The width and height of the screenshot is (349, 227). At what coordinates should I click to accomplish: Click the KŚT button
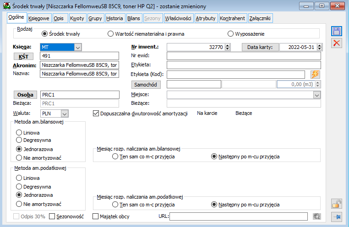pos(24,56)
